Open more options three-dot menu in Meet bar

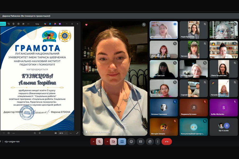point(157,142)
